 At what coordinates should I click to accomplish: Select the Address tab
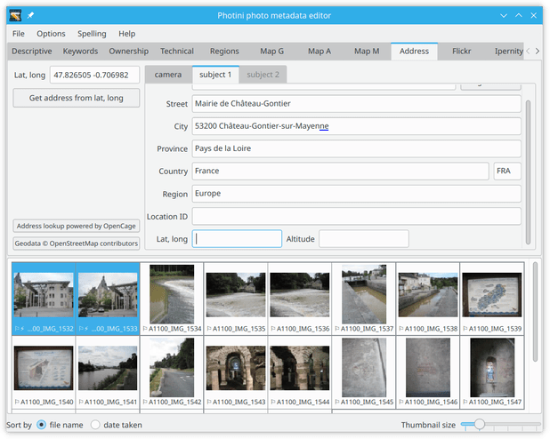(x=414, y=52)
